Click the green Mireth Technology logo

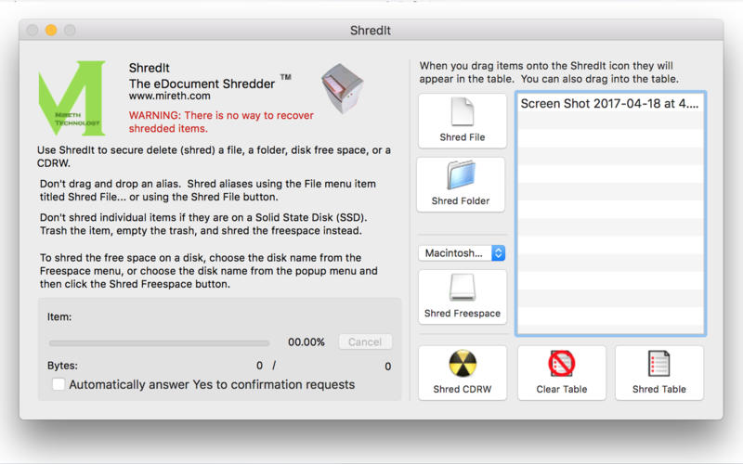click(x=72, y=97)
